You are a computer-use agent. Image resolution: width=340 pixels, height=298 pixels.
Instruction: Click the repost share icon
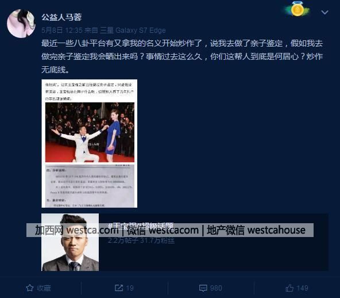click(119, 288)
